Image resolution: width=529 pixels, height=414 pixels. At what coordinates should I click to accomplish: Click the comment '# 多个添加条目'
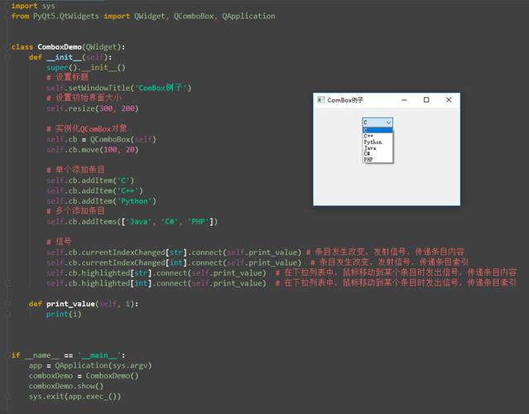click(x=75, y=211)
